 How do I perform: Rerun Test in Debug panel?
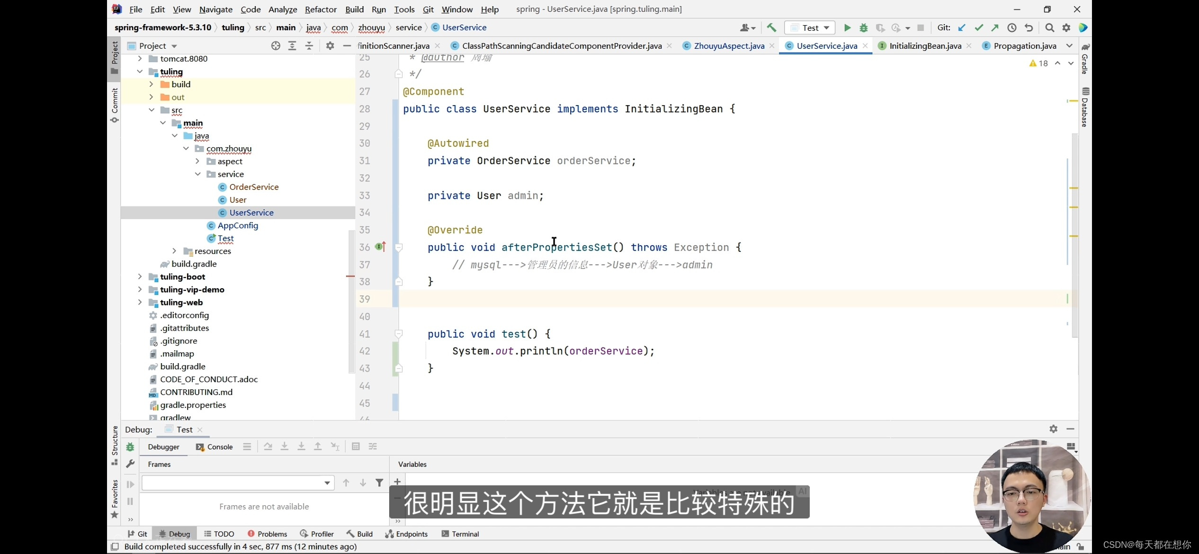(130, 447)
